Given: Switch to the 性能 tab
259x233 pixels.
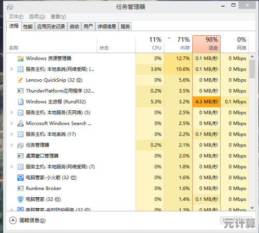Looking at the screenshot, I should 28,26.
